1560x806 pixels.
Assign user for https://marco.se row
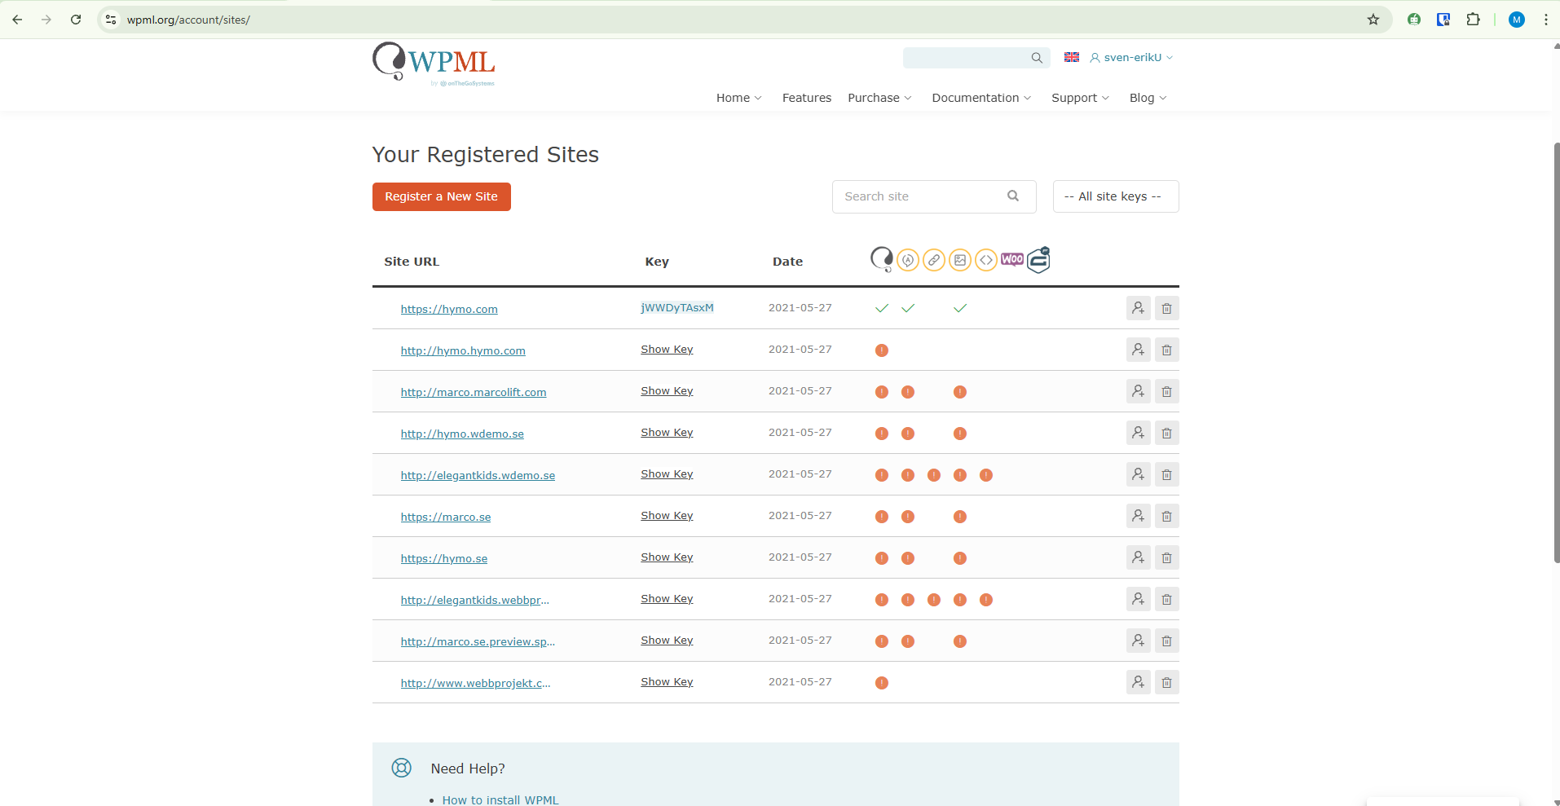[1139, 516]
